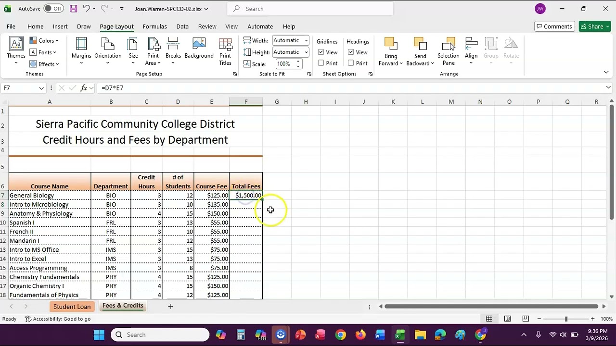Switch to the Review tab
The width and height of the screenshot is (616, 346).
coord(207,26)
